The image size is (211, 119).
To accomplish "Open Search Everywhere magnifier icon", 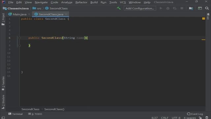I will click(x=207, y=8).
